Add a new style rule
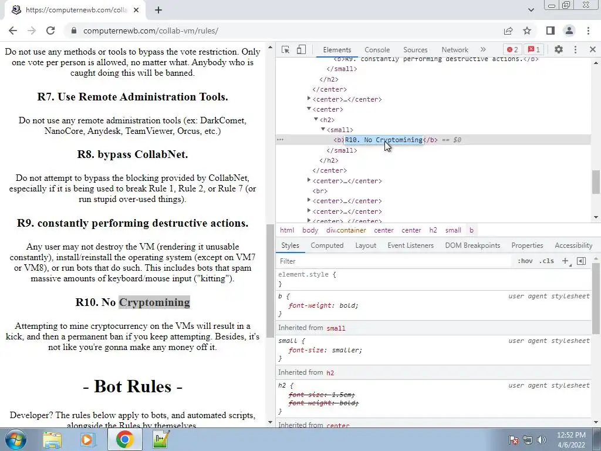 click(565, 261)
